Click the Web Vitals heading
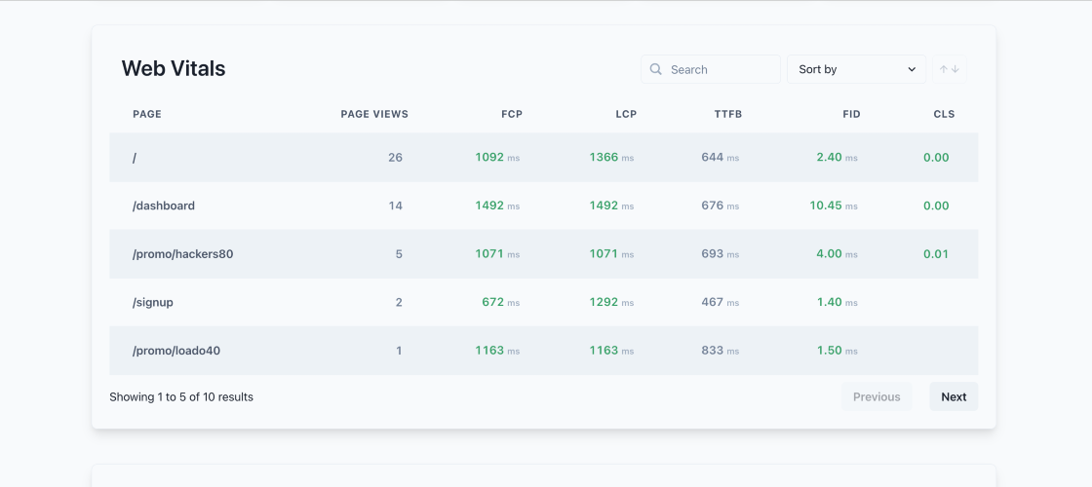Screen dimensions: 1092x487 [174, 68]
